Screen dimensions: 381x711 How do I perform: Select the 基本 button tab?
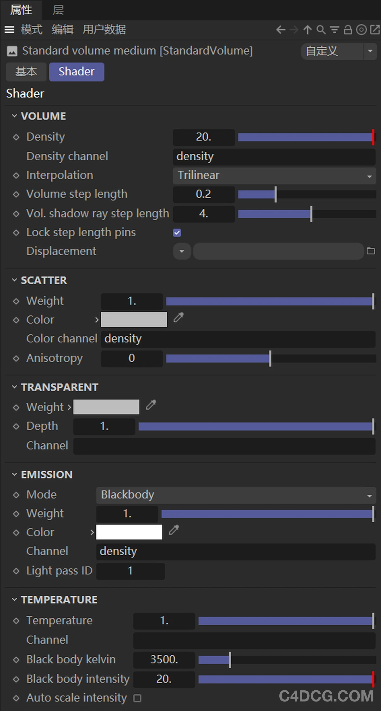(x=26, y=72)
